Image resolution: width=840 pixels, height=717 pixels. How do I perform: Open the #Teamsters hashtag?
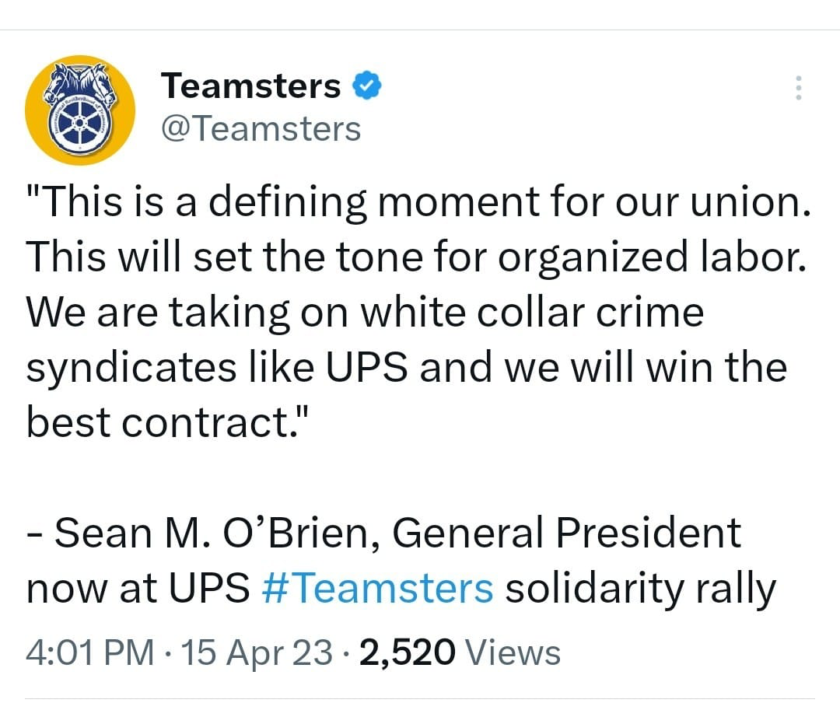pyautogui.click(x=378, y=588)
